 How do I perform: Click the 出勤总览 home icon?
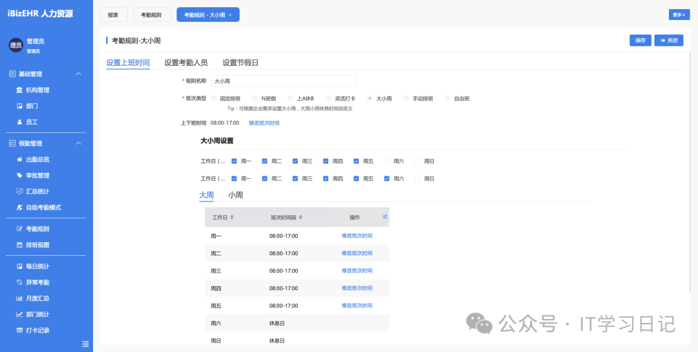click(19, 160)
